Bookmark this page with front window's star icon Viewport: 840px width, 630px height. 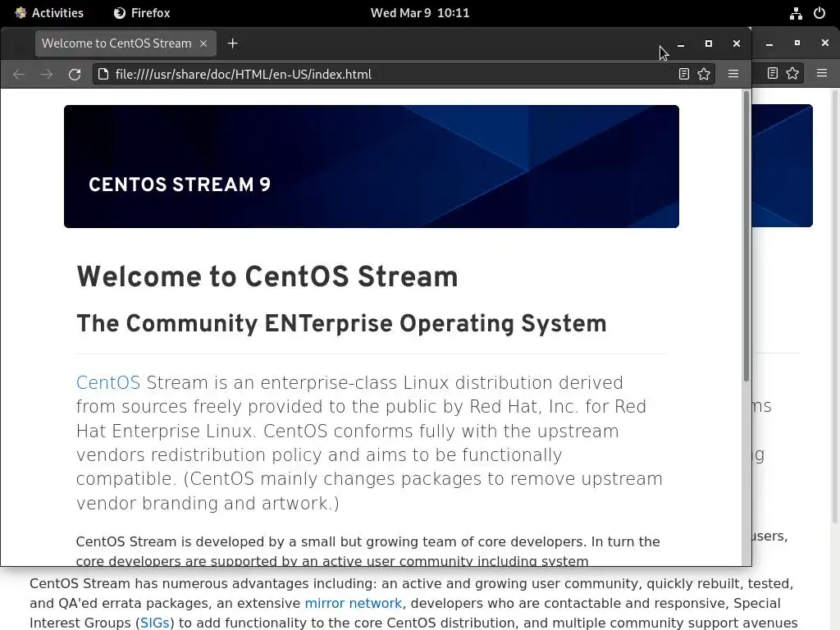coord(704,74)
